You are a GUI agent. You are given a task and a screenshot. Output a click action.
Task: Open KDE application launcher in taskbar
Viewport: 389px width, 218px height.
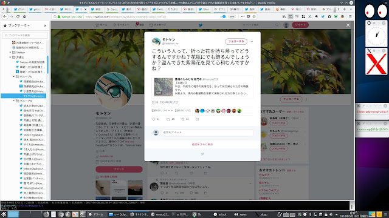4,214
